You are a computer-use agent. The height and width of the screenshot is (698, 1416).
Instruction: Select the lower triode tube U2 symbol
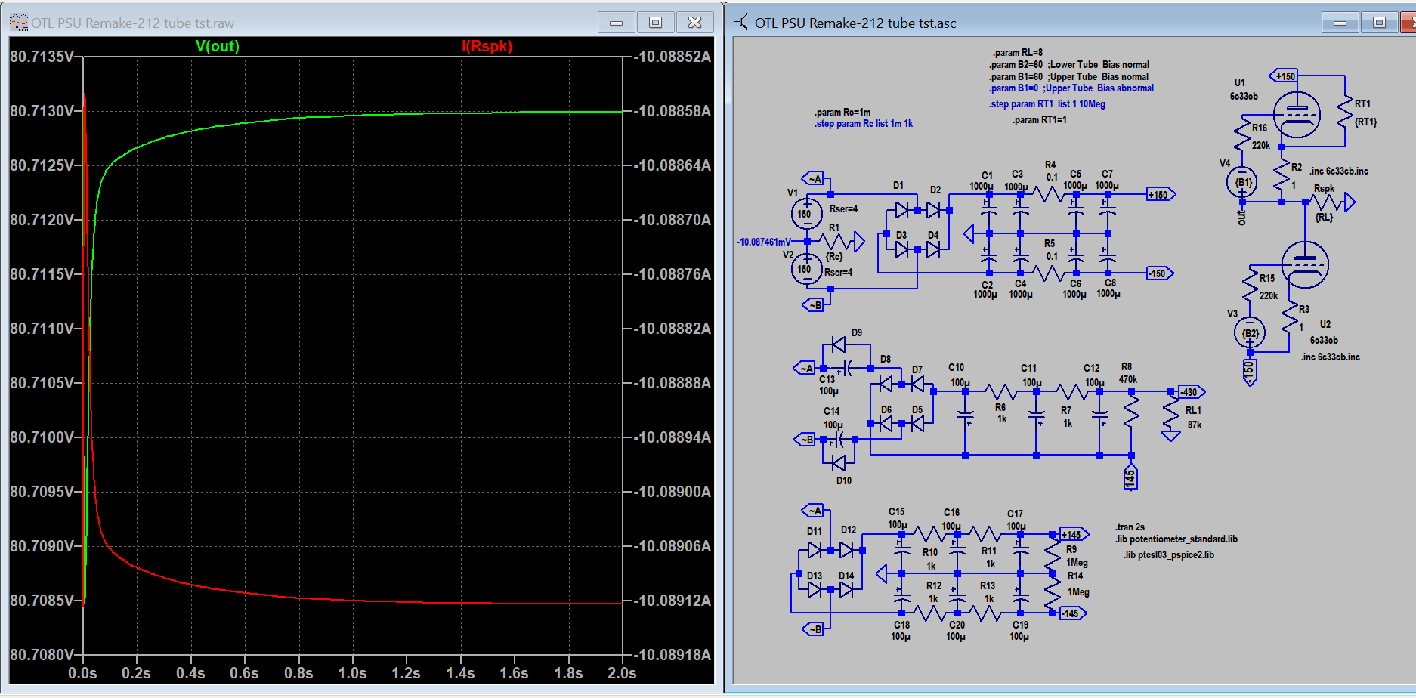(x=1305, y=264)
